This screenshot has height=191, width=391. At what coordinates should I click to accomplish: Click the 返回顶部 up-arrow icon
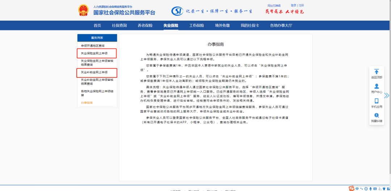coord(377,72)
